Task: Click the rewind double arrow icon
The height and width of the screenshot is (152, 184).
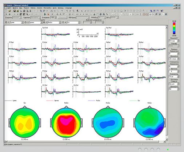Action: pyautogui.click(x=77, y=14)
